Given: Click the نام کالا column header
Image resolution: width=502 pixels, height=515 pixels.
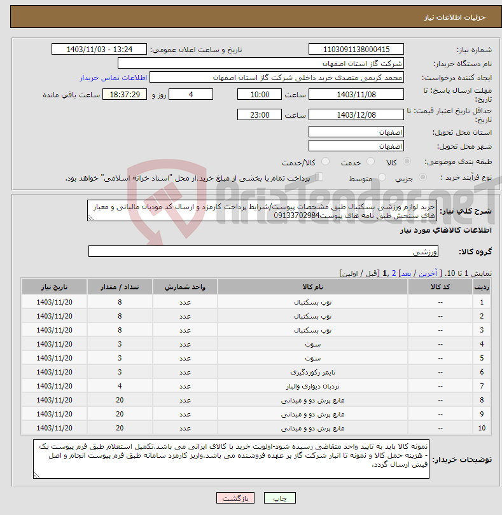Looking at the screenshot, I should [x=312, y=287].
